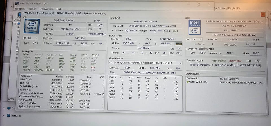
Task: Click the Secure Boot indicator
Action: 235,61
